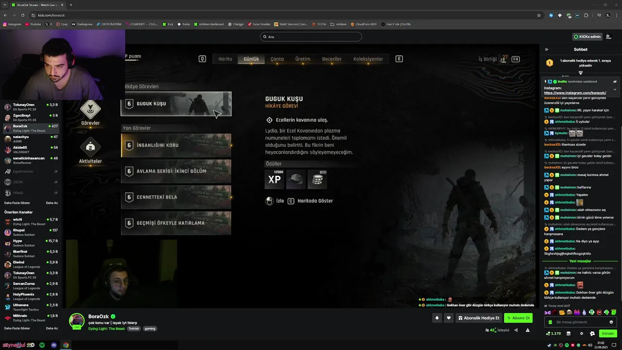
Task: Open TolunayOren channel in sidebar top list
Action: [31, 107]
